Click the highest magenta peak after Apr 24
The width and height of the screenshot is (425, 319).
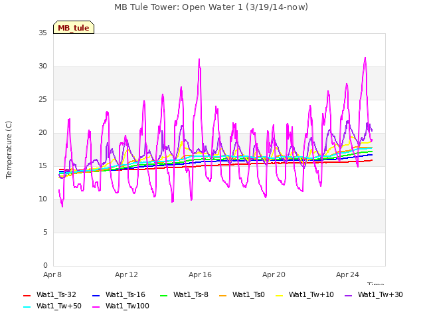(365, 58)
